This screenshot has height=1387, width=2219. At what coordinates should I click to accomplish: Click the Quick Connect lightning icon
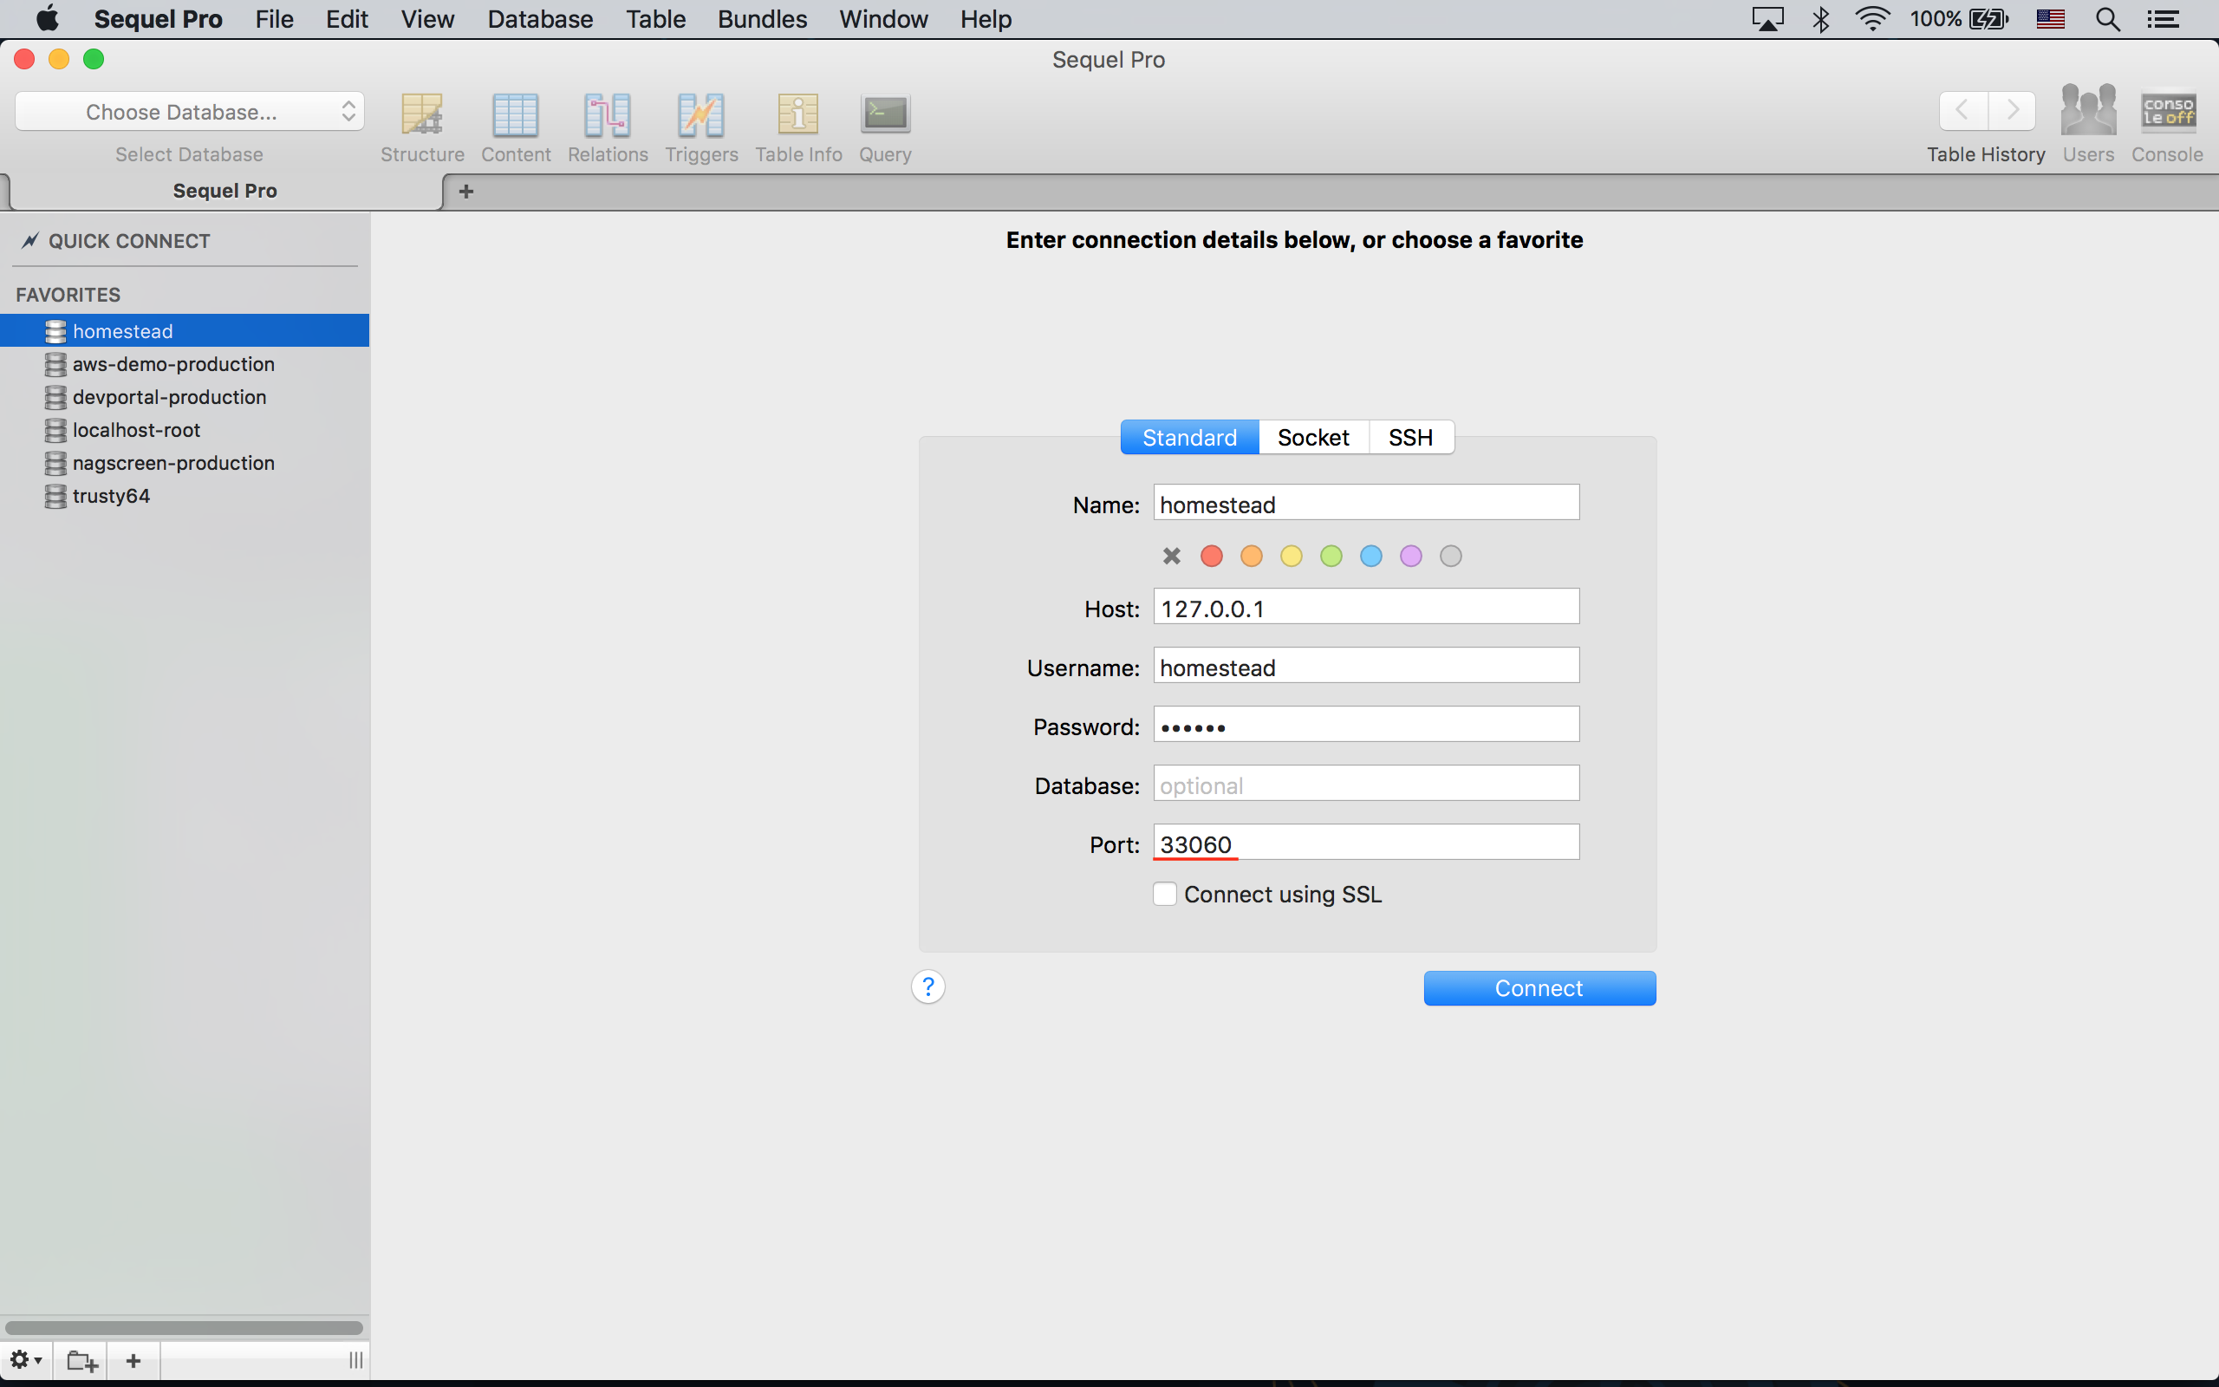(29, 240)
